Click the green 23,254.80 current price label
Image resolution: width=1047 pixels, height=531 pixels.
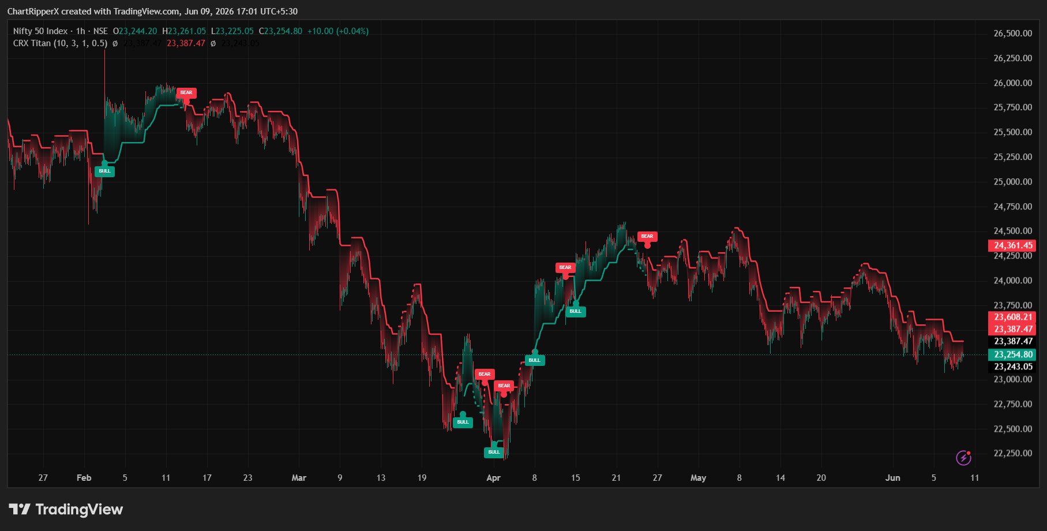tap(1012, 354)
